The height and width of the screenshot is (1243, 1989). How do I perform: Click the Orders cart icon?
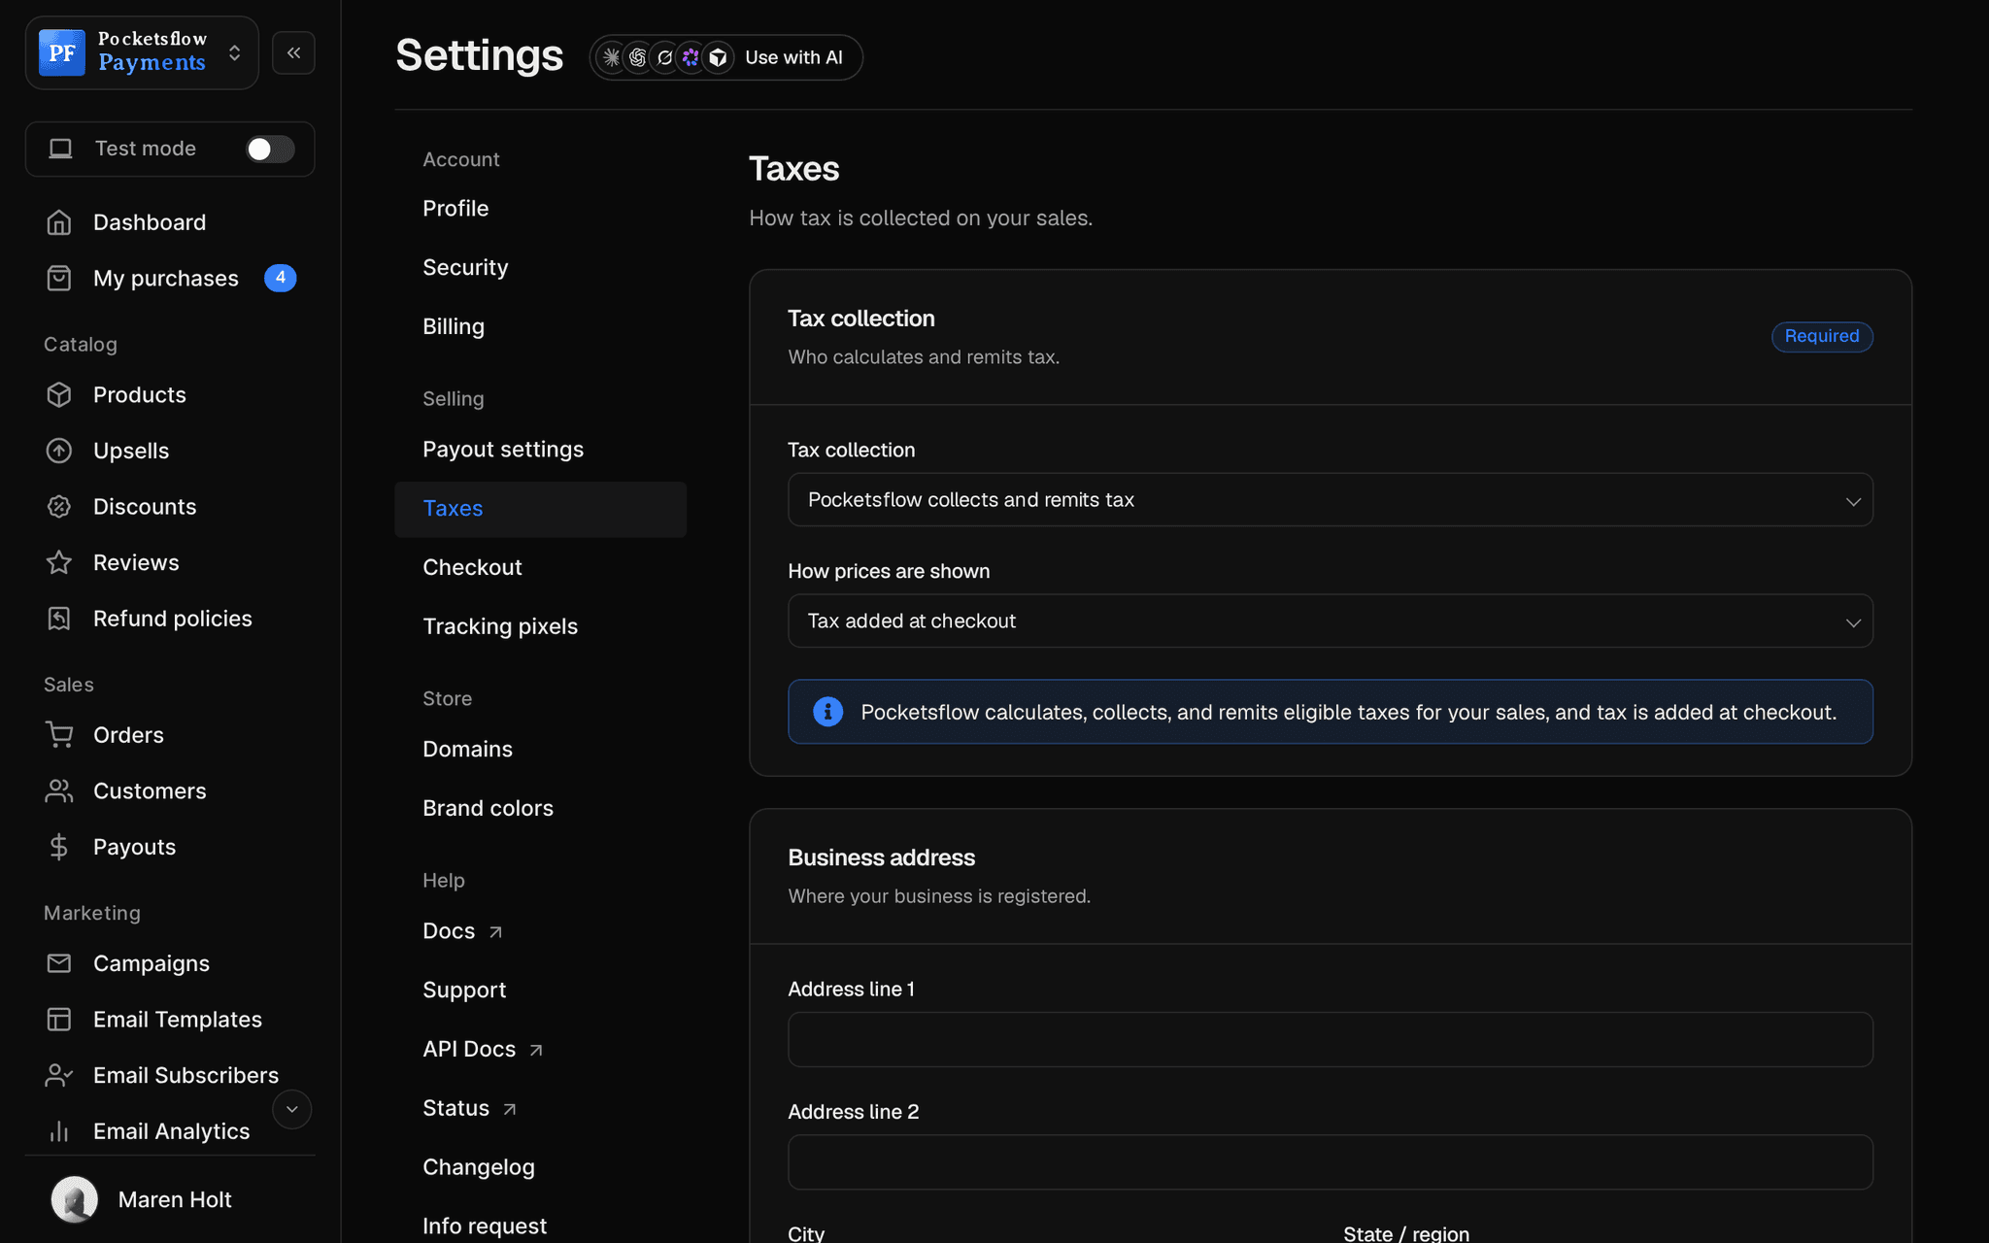click(x=59, y=735)
